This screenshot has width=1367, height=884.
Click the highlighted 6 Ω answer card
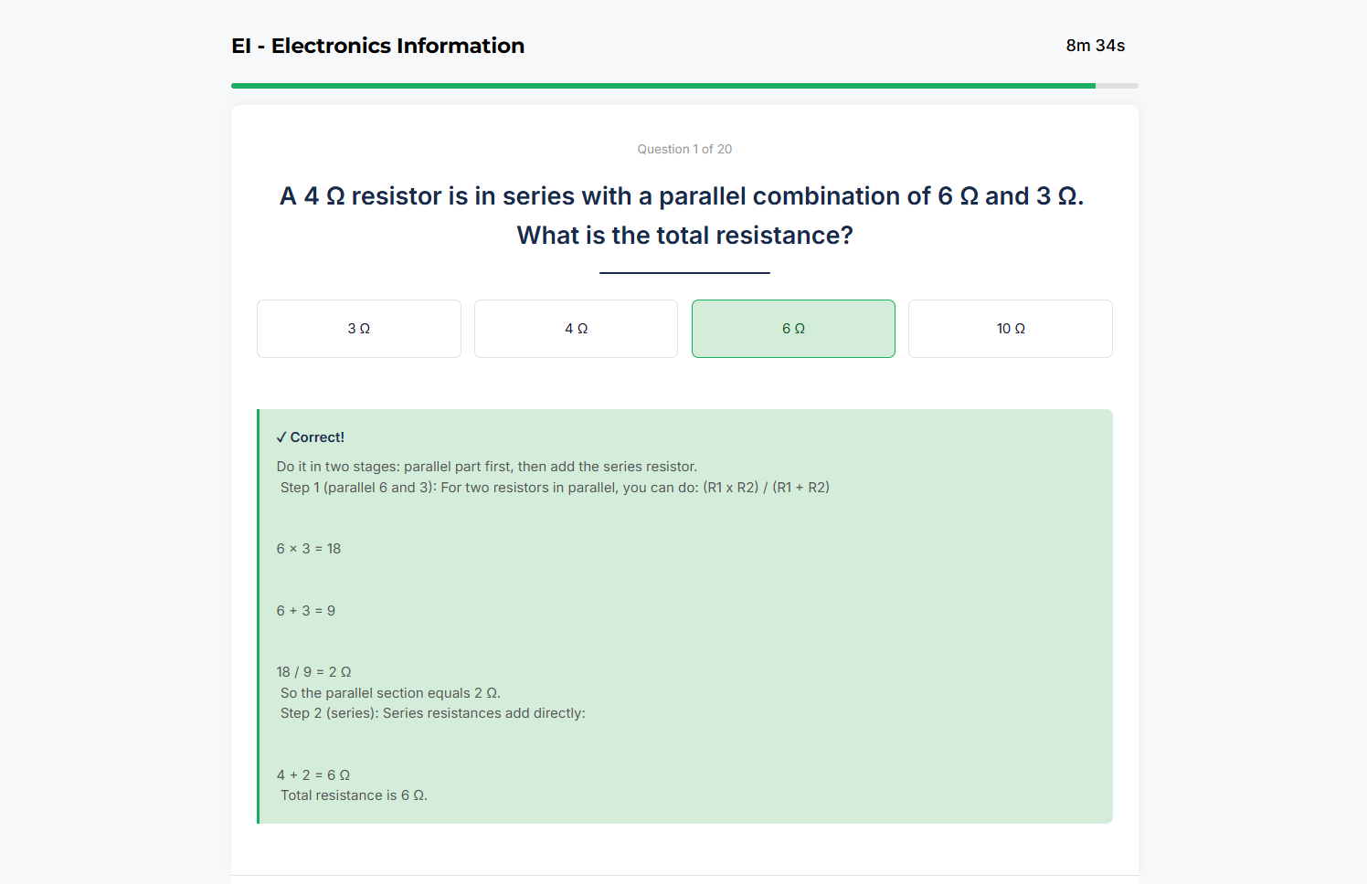(x=792, y=328)
